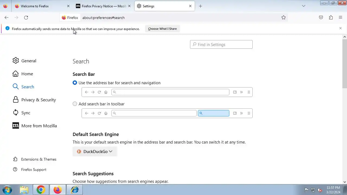Viewport: 347px width, 195px height.
Task: Open Home settings category
Action: pyautogui.click(x=27, y=74)
